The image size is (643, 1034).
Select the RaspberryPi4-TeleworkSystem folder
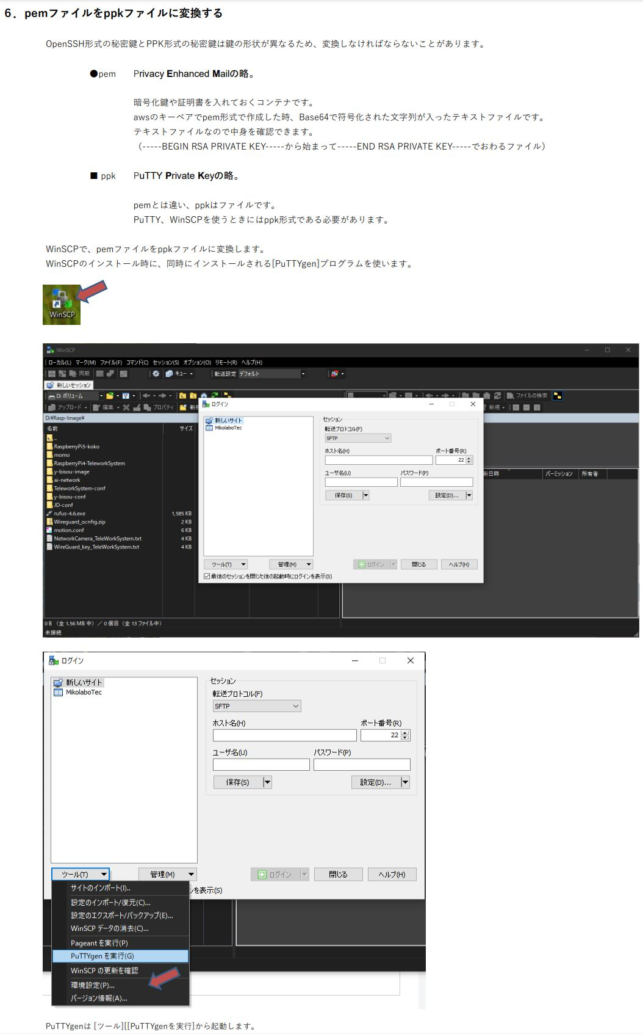[85, 463]
